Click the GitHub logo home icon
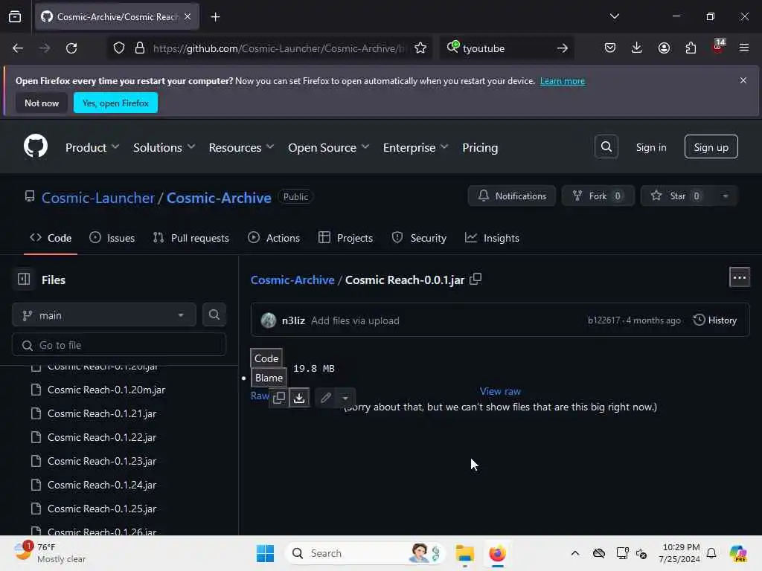The image size is (762, 571). pyautogui.click(x=36, y=146)
